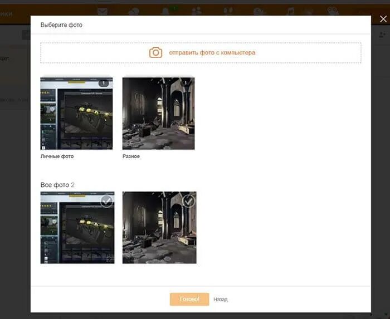Click the 'Назад' link
Screen dimensions: 390x319
[x=221, y=300]
